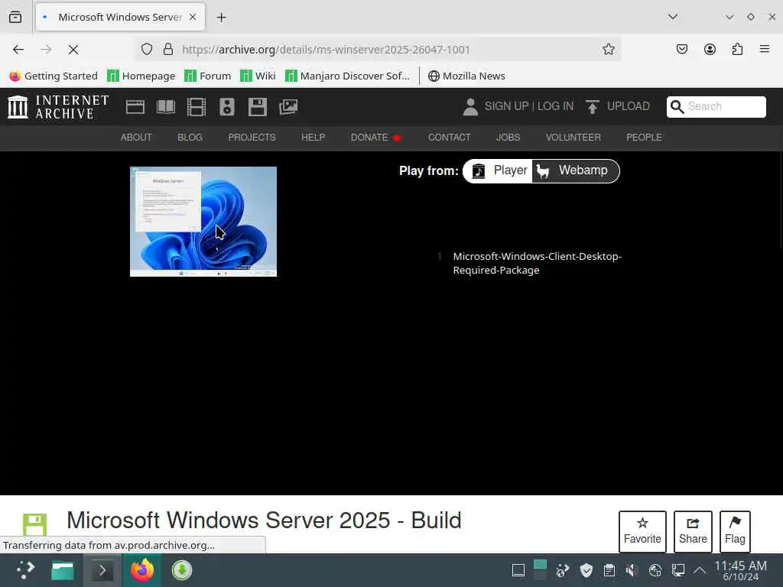The width and height of the screenshot is (783, 587).
Task: Click the Show Desktop tray icon
Action: (x=518, y=570)
